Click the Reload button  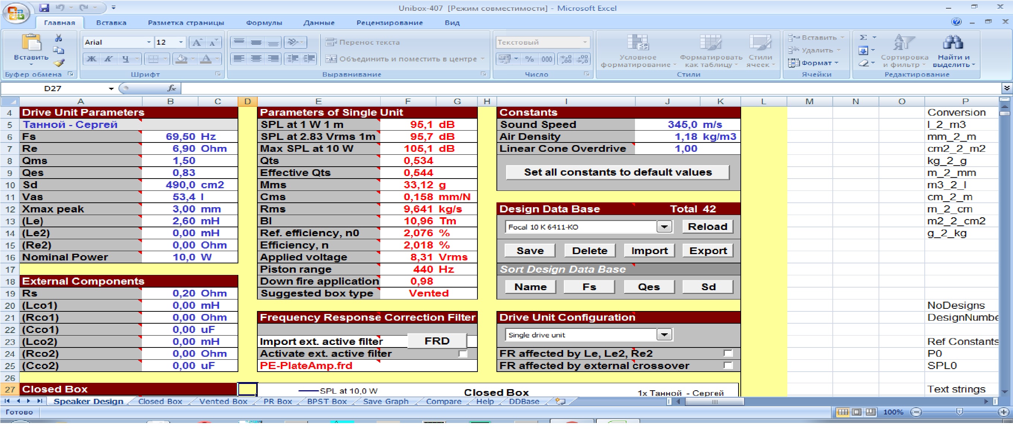(x=707, y=227)
